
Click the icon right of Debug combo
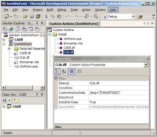click(140, 17)
